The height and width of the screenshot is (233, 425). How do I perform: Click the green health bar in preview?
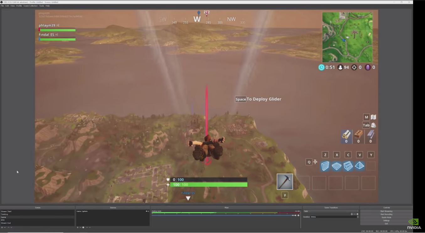[x=209, y=185]
